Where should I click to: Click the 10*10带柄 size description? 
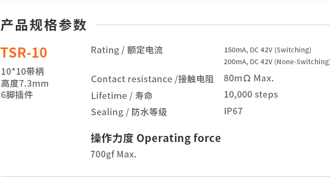click(x=22, y=72)
